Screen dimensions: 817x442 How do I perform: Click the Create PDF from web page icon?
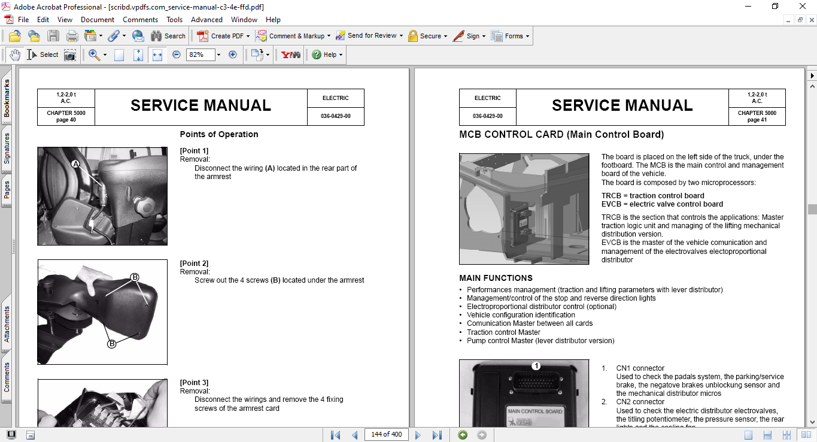[34, 36]
